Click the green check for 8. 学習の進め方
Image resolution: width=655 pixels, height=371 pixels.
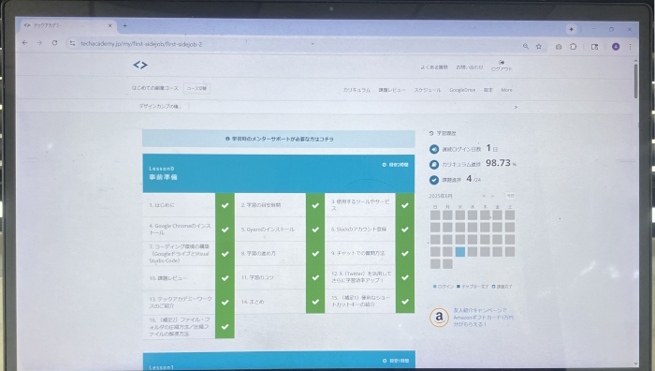(315, 254)
